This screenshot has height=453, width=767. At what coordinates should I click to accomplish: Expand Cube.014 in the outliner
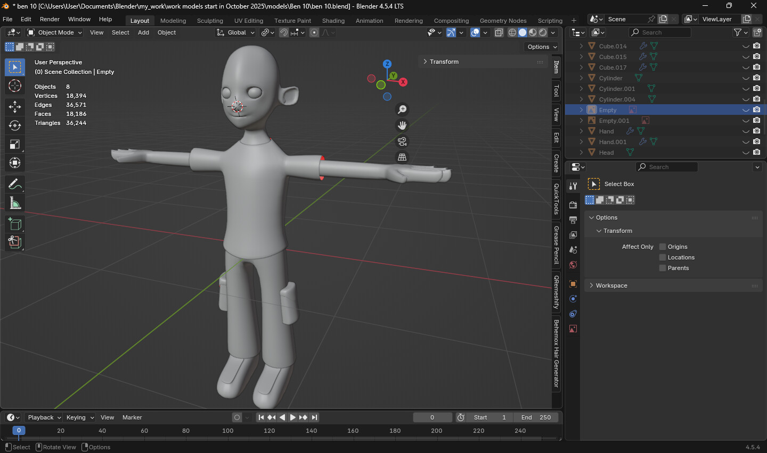click(x=581, y=46)
